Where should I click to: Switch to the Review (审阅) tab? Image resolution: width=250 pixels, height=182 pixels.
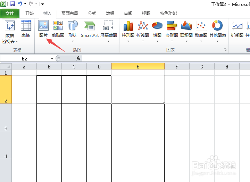coord(128,14)
